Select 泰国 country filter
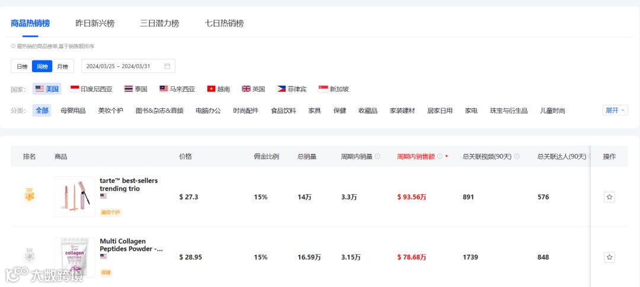The width and height of the screenshot is (640, 287). point(136,89)
